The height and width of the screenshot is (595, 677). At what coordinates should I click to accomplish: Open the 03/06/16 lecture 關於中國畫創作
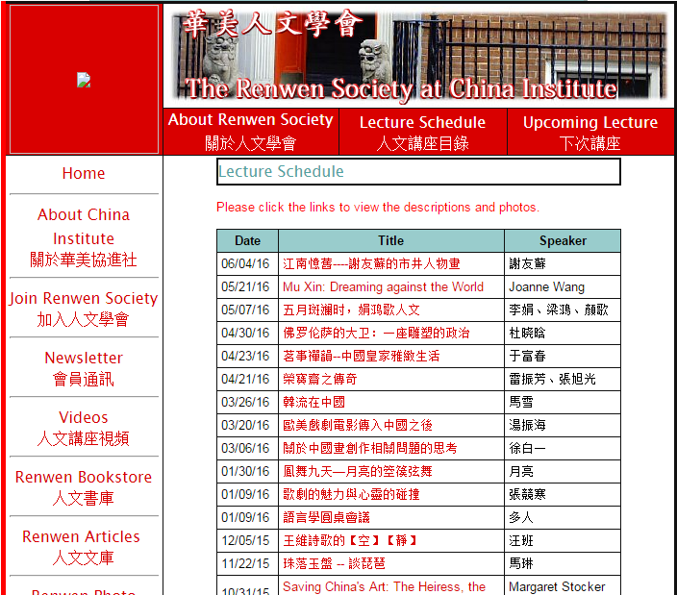pos(369,448)
